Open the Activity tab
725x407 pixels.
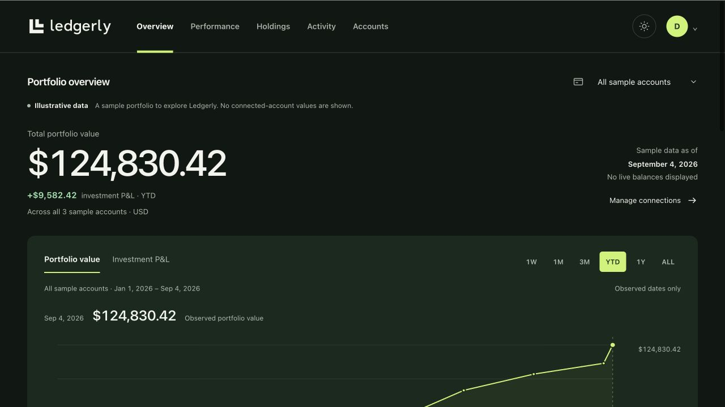[321, 27]
